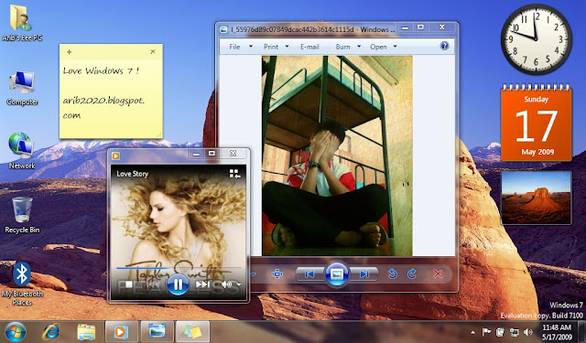Click E-mail in Photo Viewer toolbar
This screenshot has width=586, height=343.
click(309, 47)
